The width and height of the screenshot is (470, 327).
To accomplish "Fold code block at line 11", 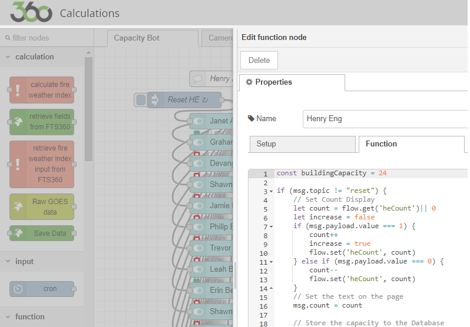I will point(272,262).
